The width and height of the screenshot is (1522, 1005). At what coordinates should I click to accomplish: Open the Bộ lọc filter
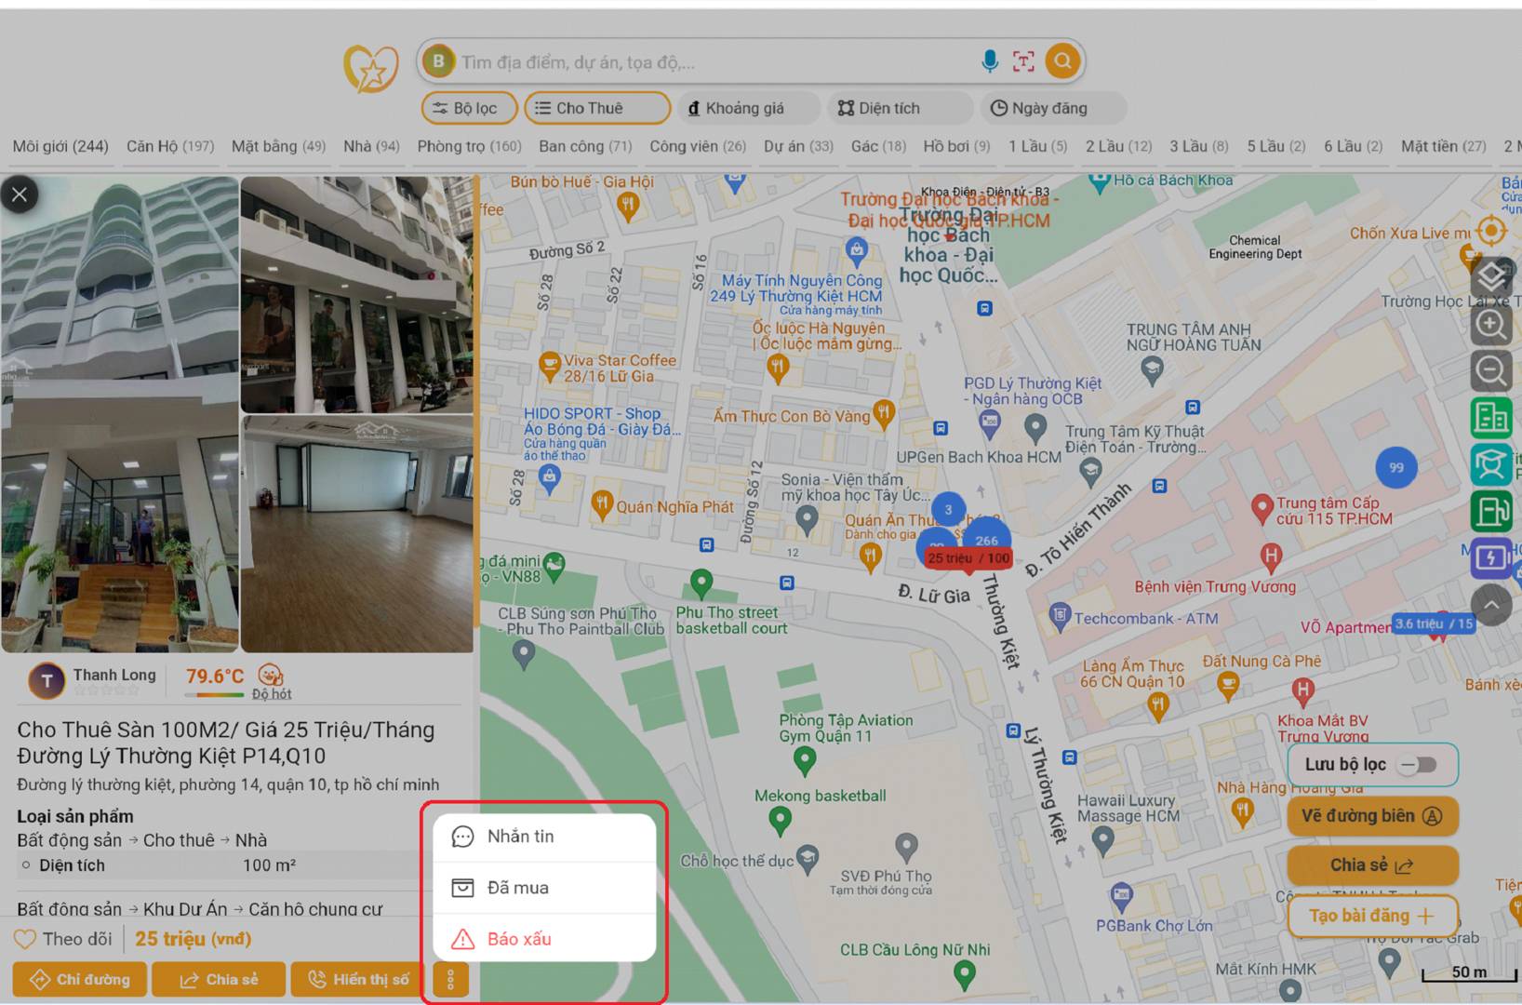click(x=469, y=108)
